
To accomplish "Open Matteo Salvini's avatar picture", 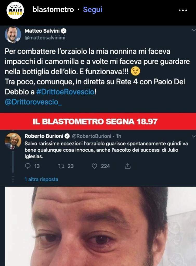I will (x=13, y=35).
